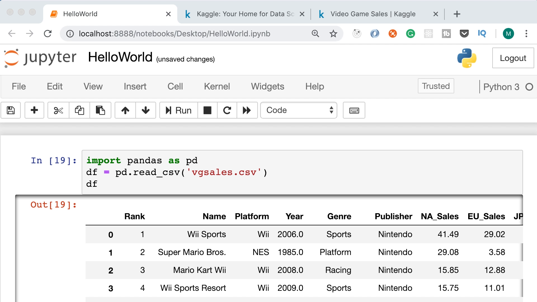Insert a cell below with the plus icon
The width and height of the screenshot is (537, 302).
[x=34, y=110]
